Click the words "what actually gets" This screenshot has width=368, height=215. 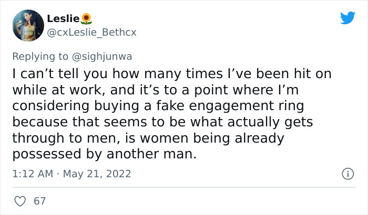tap(254, 123)
